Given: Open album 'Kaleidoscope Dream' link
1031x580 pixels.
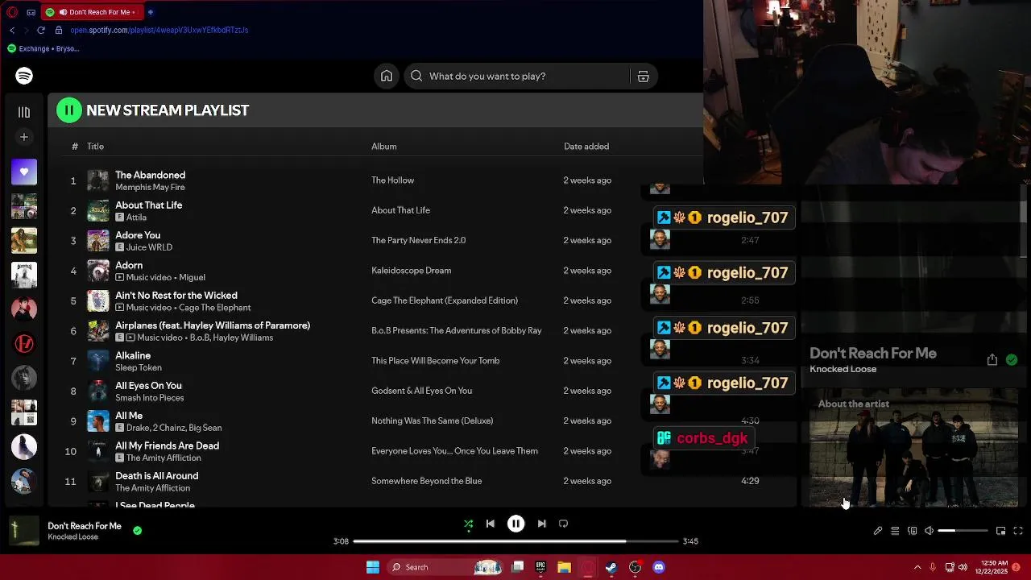Looking at the screenshot, I should click(x=411, y=270).
